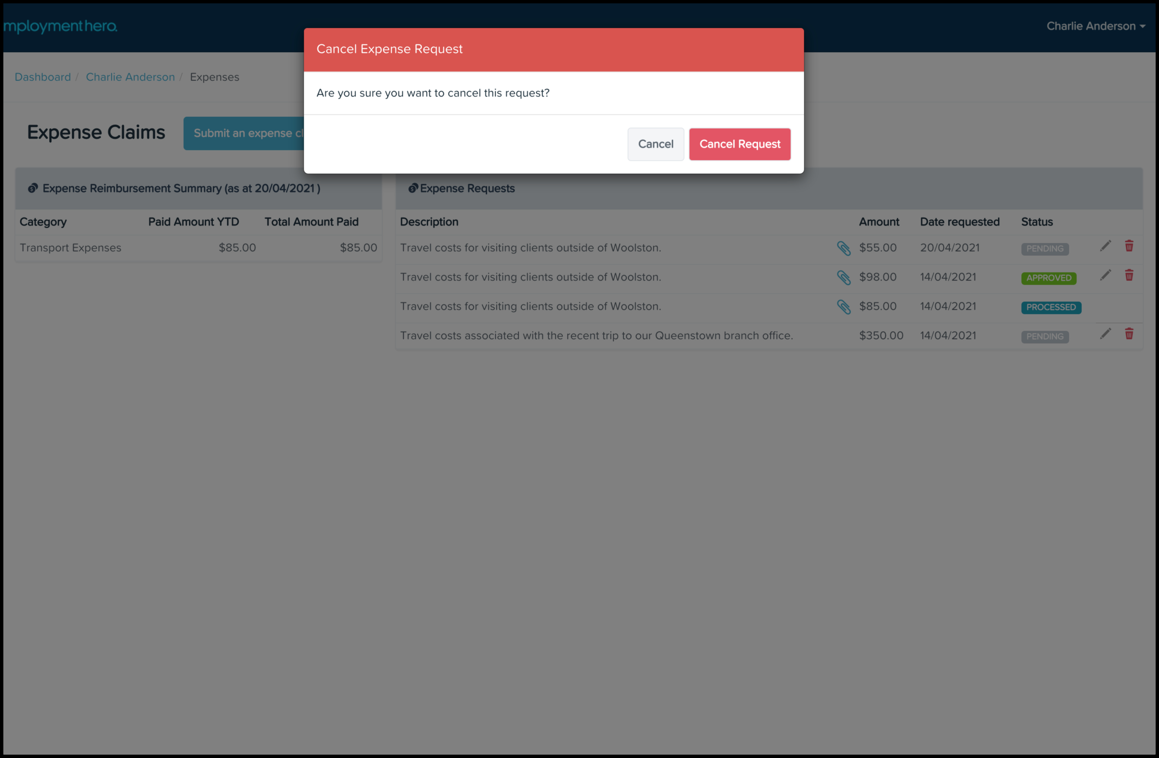Delete the $55.00 pending expense request
This screenshot has width=1159, height=758.
point(1129,246)
